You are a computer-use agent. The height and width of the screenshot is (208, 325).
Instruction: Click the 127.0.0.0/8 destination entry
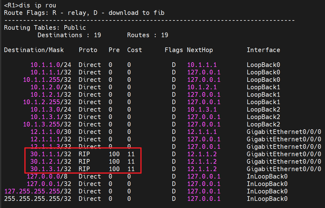(x=49, y=176)
